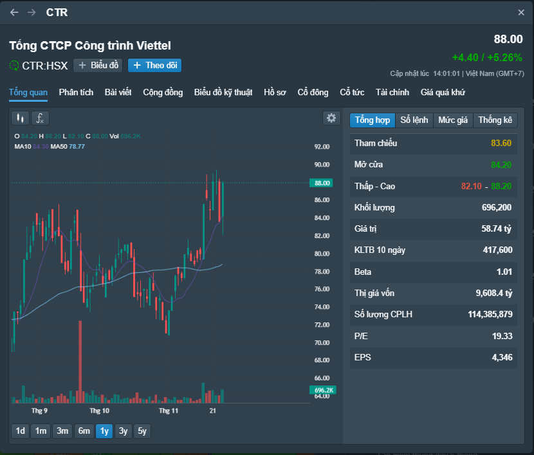Set chart range to 1y
This screenshot has height=455, width=534.
click(104, 431)
